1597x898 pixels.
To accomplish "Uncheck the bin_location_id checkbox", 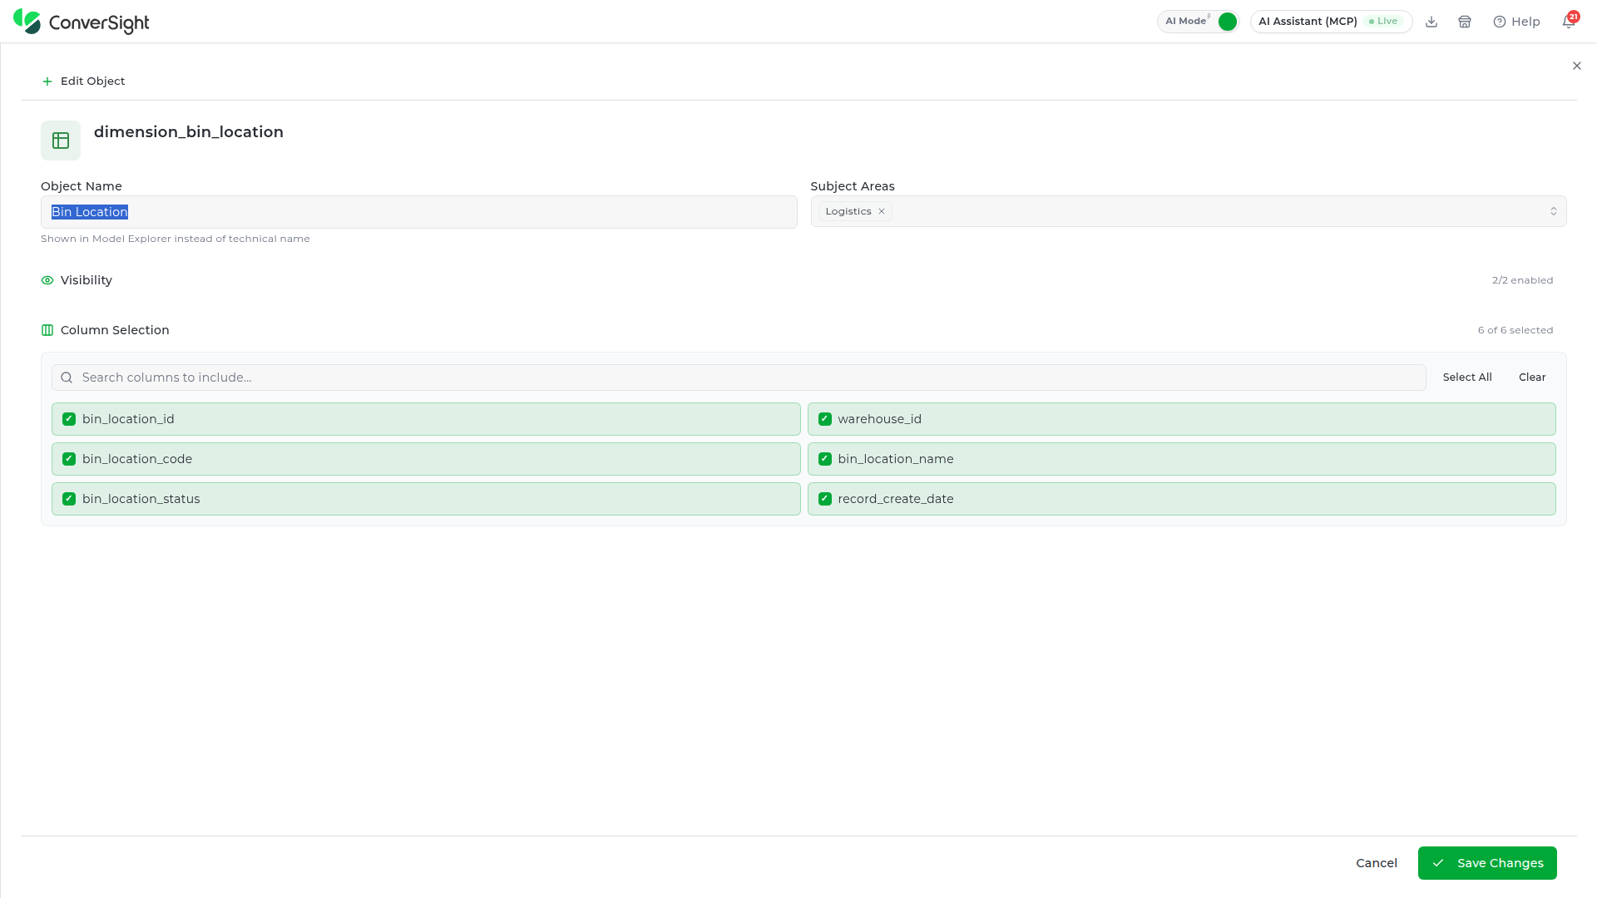I will (69, 419).
